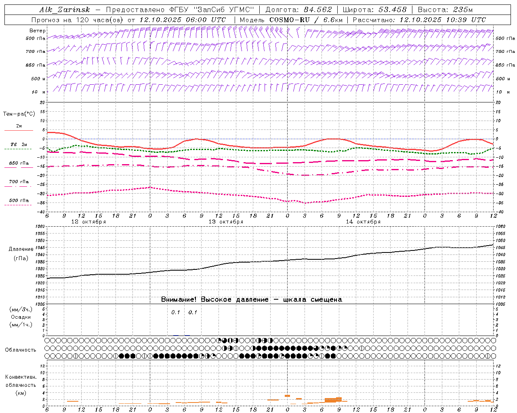The height and width of the screenshot is (413, 517).
Task: Click the Td 2м dew point legend entry
Action: coord(19,144)
